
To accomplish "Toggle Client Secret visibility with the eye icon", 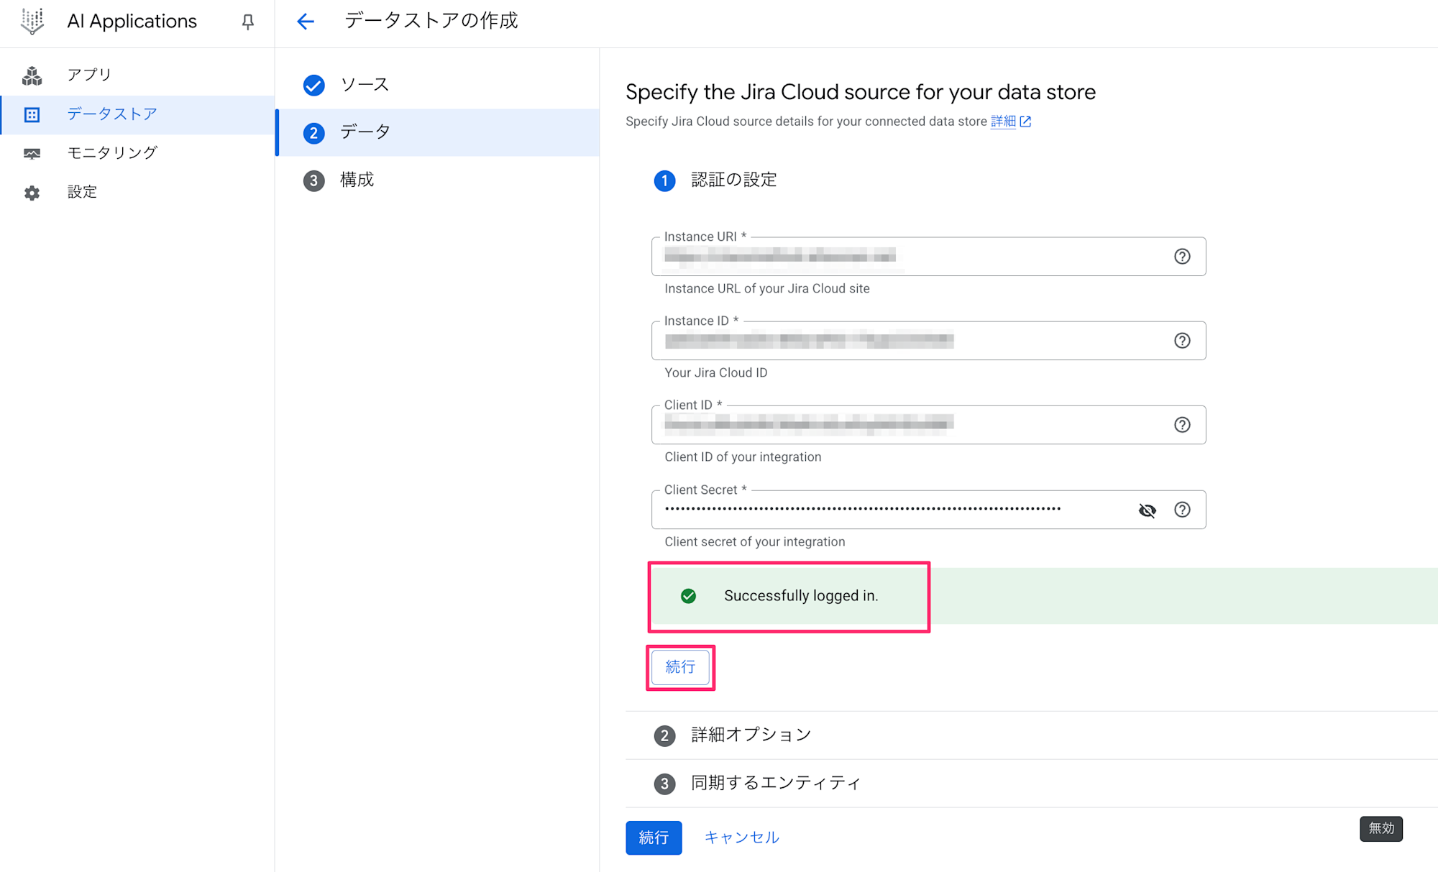I will pos(1148,510).
